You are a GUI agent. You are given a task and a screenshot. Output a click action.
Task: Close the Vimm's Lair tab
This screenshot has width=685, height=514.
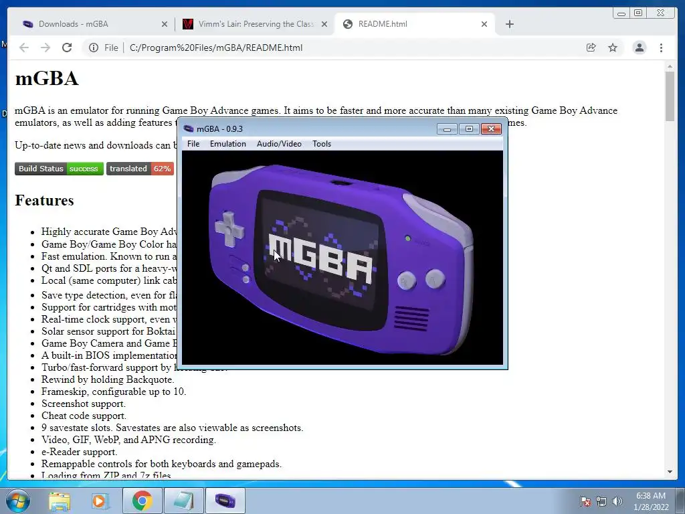pyautogui.click(x=324, y=24)
